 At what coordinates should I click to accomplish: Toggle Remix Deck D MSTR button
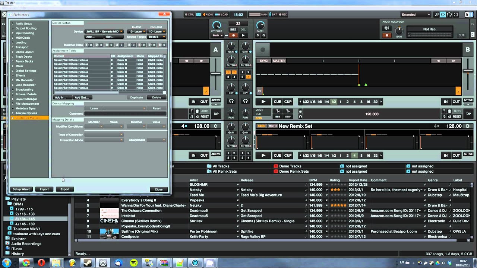click(x=272, y=126)
